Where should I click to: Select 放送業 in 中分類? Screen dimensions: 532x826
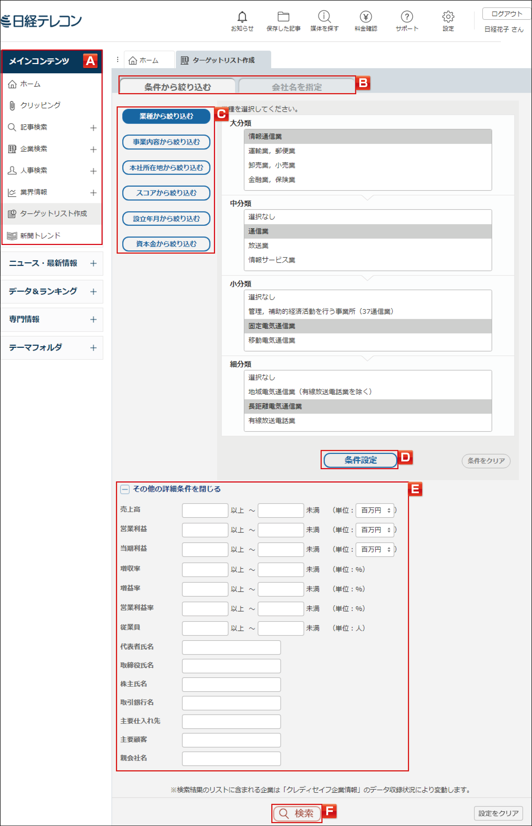tap(368, 246)
